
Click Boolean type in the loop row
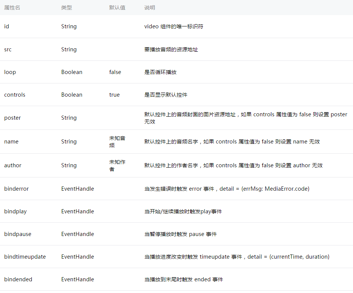click(72, 72)
